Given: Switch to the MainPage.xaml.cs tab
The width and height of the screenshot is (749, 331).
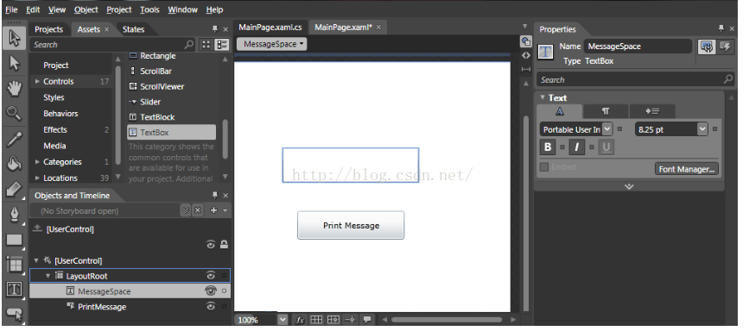Looking at the screenshot, I should (x=270, y=28).
